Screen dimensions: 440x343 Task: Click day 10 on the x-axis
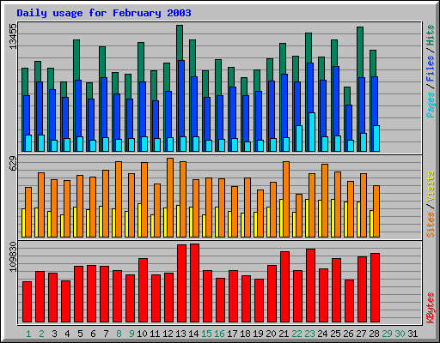point(142,334)
